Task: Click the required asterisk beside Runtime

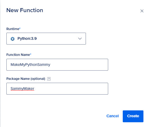Action: click(x=20, y=28)
